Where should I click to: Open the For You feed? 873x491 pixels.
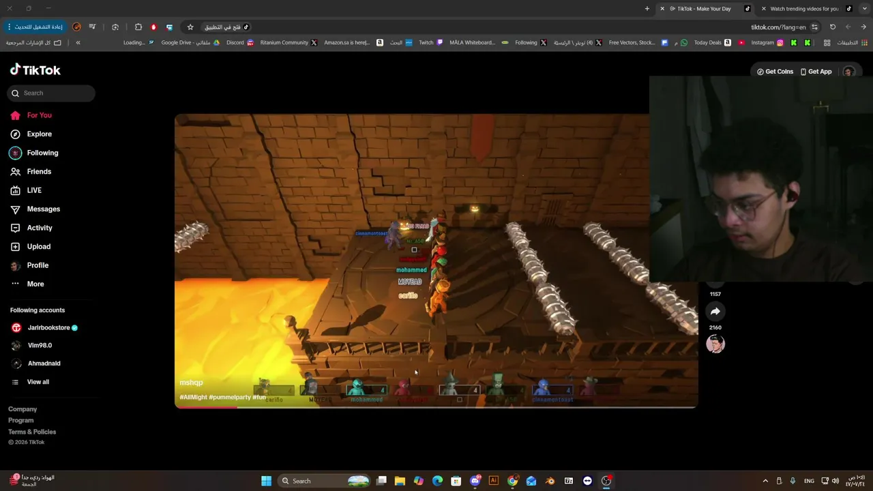point(31,115)
